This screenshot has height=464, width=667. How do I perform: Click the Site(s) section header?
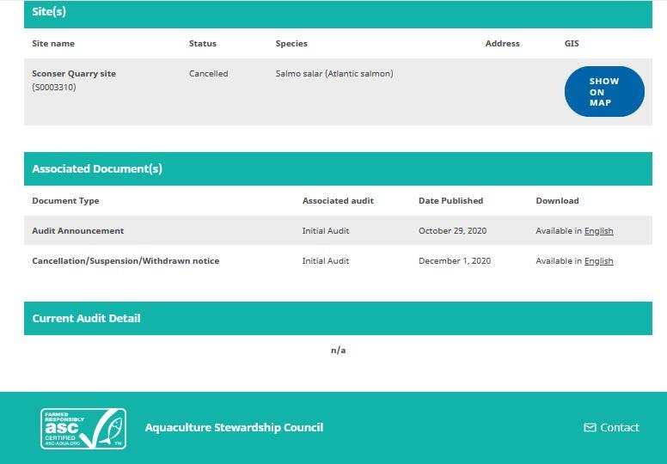50,12
